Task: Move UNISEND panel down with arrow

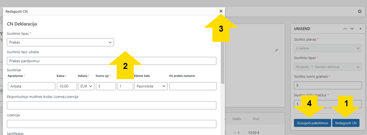Action: 352,28
